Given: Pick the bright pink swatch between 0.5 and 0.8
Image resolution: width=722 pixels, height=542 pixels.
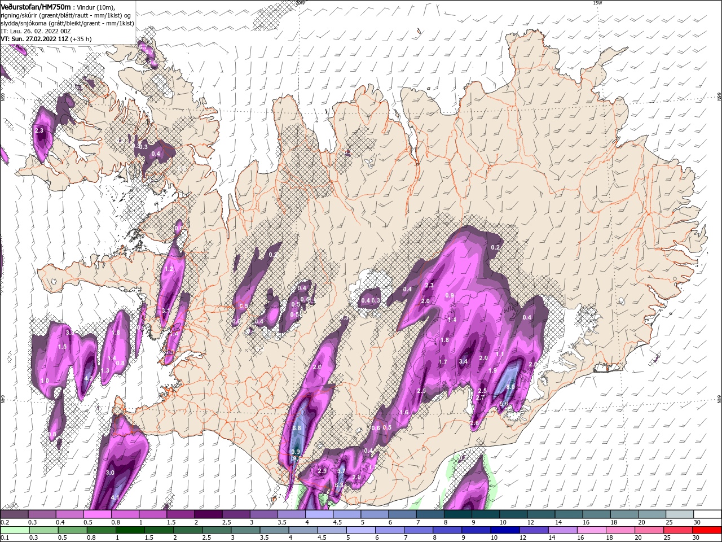Looking at the screenshot, I should (97, 514).
